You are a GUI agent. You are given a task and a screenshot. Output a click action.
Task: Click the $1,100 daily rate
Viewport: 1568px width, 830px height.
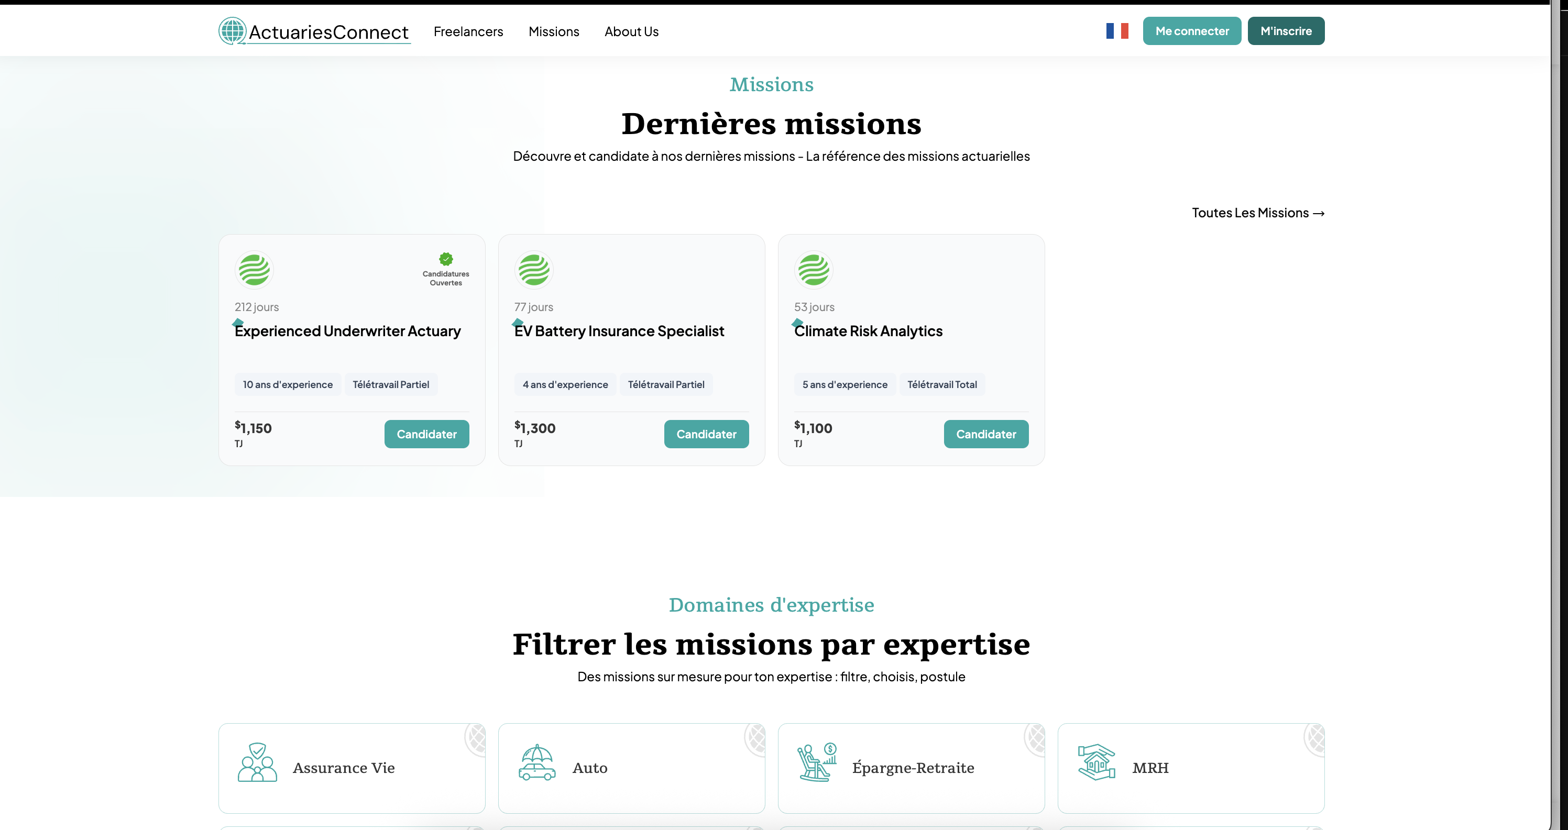tap(813, 428)
